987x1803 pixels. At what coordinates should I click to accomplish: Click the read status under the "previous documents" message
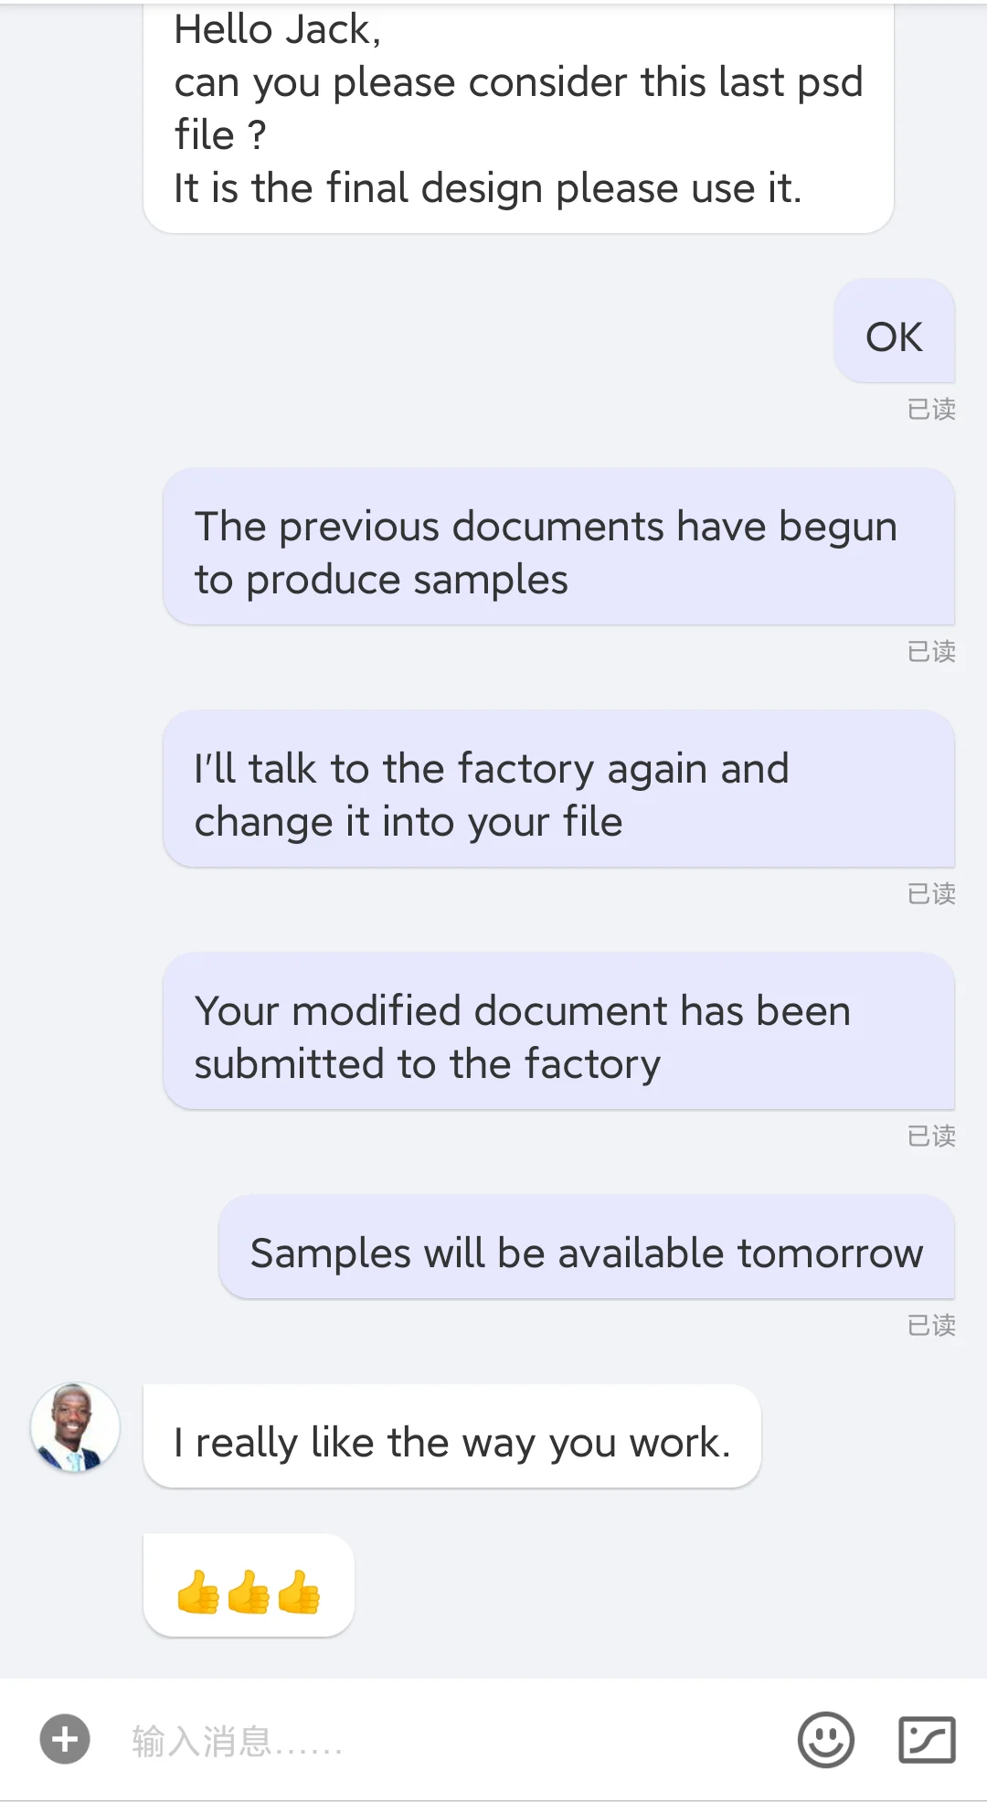click(x=931, y=651)
